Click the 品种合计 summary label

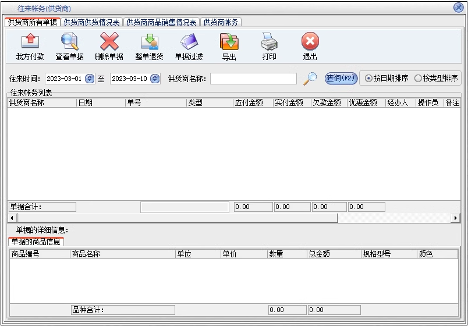click(123, 310)
